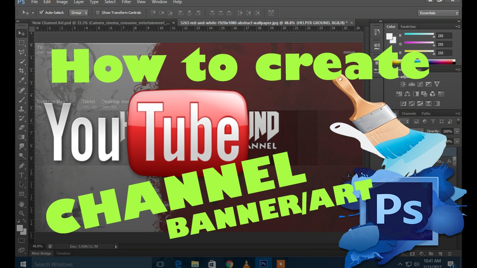Open the Window menu
The width and height of the screenshot is (477, 268).
coord(159,2)
